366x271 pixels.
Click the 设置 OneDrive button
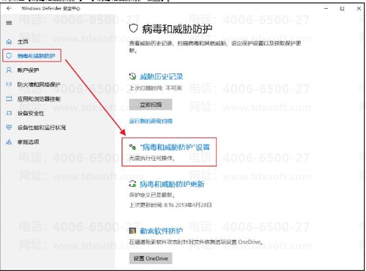pos(151,258)
